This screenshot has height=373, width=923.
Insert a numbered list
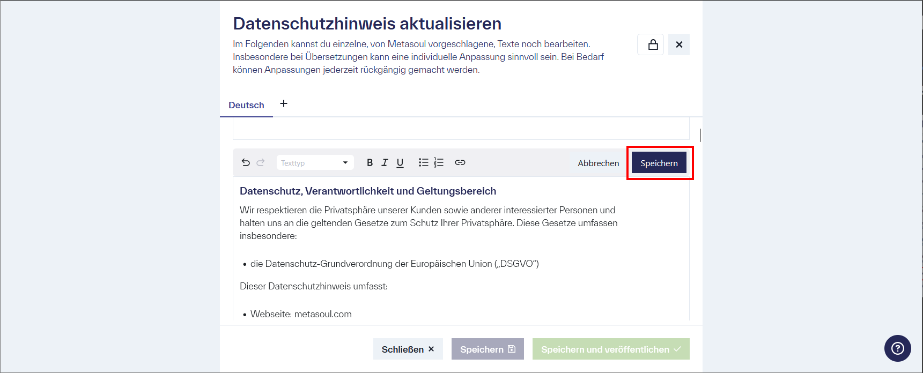(x=439, y=162)
